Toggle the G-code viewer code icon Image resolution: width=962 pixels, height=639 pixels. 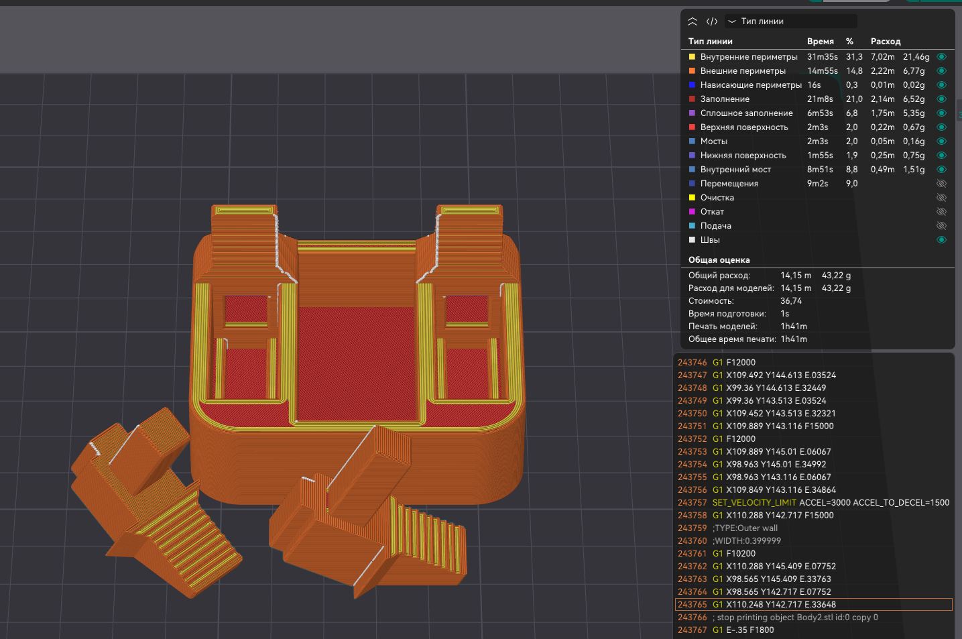pos(712,21)
